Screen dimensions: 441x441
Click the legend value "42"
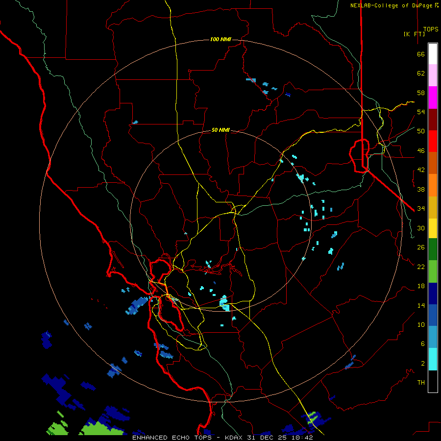(421, 170)
